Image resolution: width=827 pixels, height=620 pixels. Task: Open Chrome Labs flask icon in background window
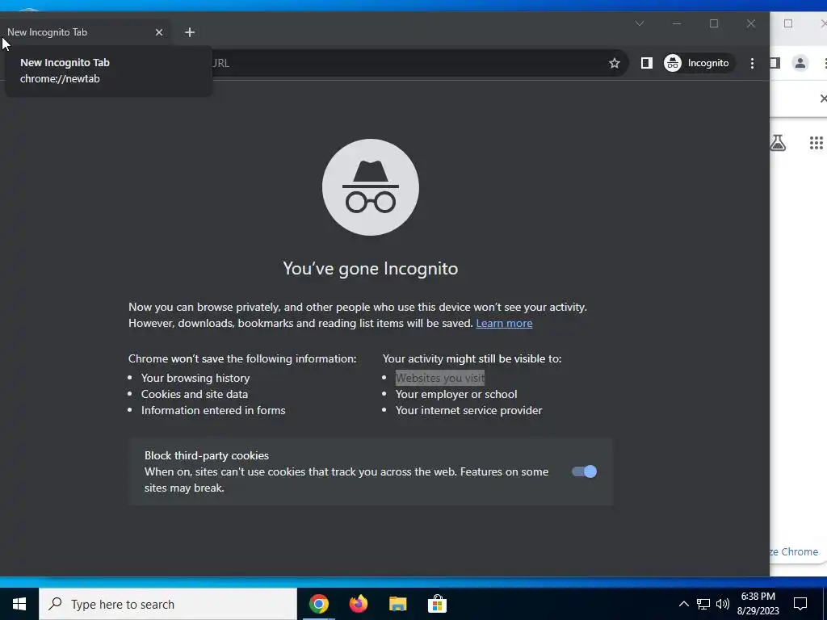[x=778, y=142]
